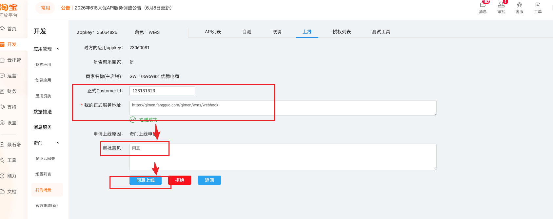553x219 pixels.
Task: Click the red 拒绝 button
Action: tap(180, 180)
